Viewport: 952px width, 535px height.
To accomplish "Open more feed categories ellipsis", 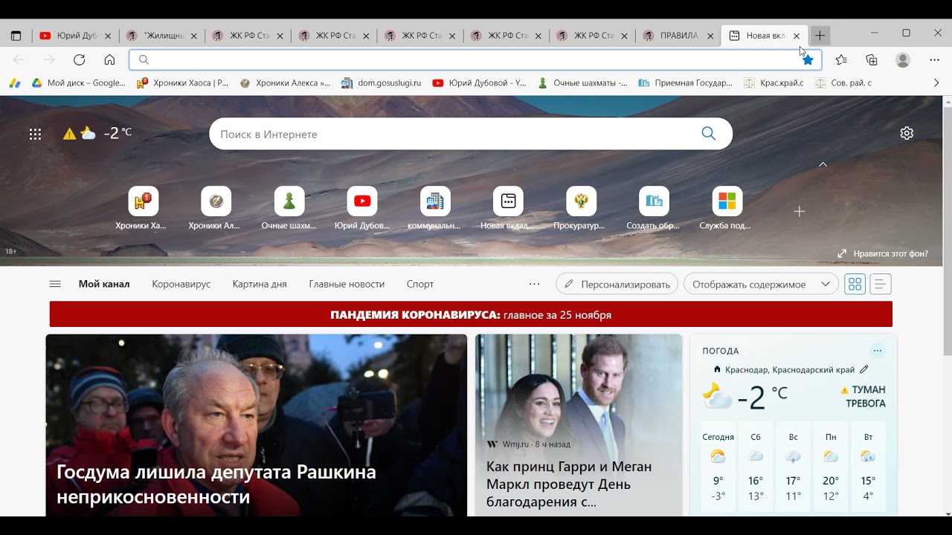I will pyautogui.click(x=534, y=284).
